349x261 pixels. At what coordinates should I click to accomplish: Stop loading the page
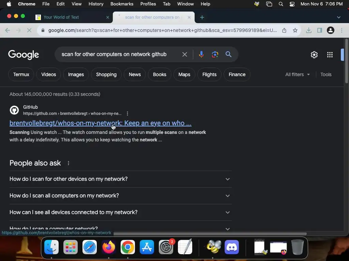(x=29, y=30)
